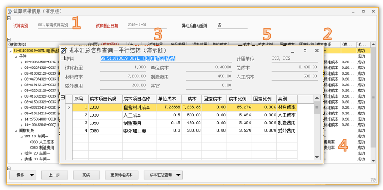
Task: Sort by the 成本比例 column header
Action: click(x=239, y=99)
